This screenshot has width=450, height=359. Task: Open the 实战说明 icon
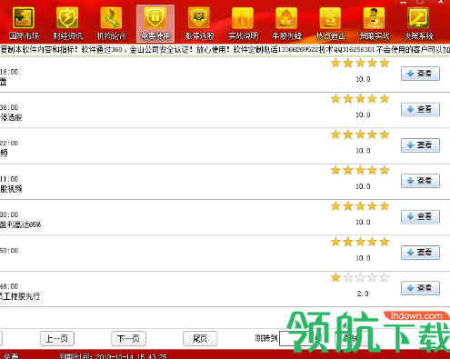243,24
